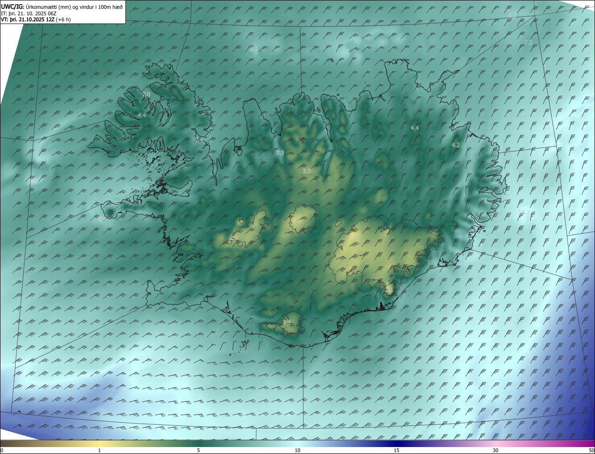Click the 1 tick on the colour scale
595x454 pixels.
click(x=99, y=450)
